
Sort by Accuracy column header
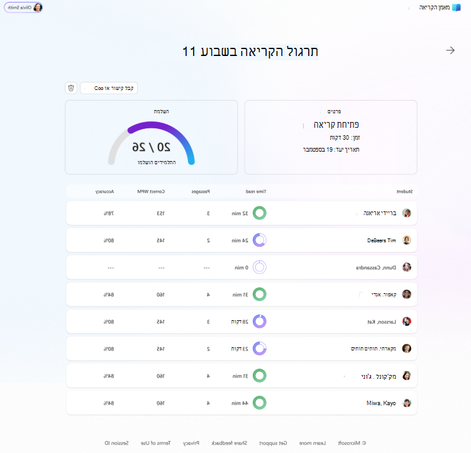pos(104,191)
